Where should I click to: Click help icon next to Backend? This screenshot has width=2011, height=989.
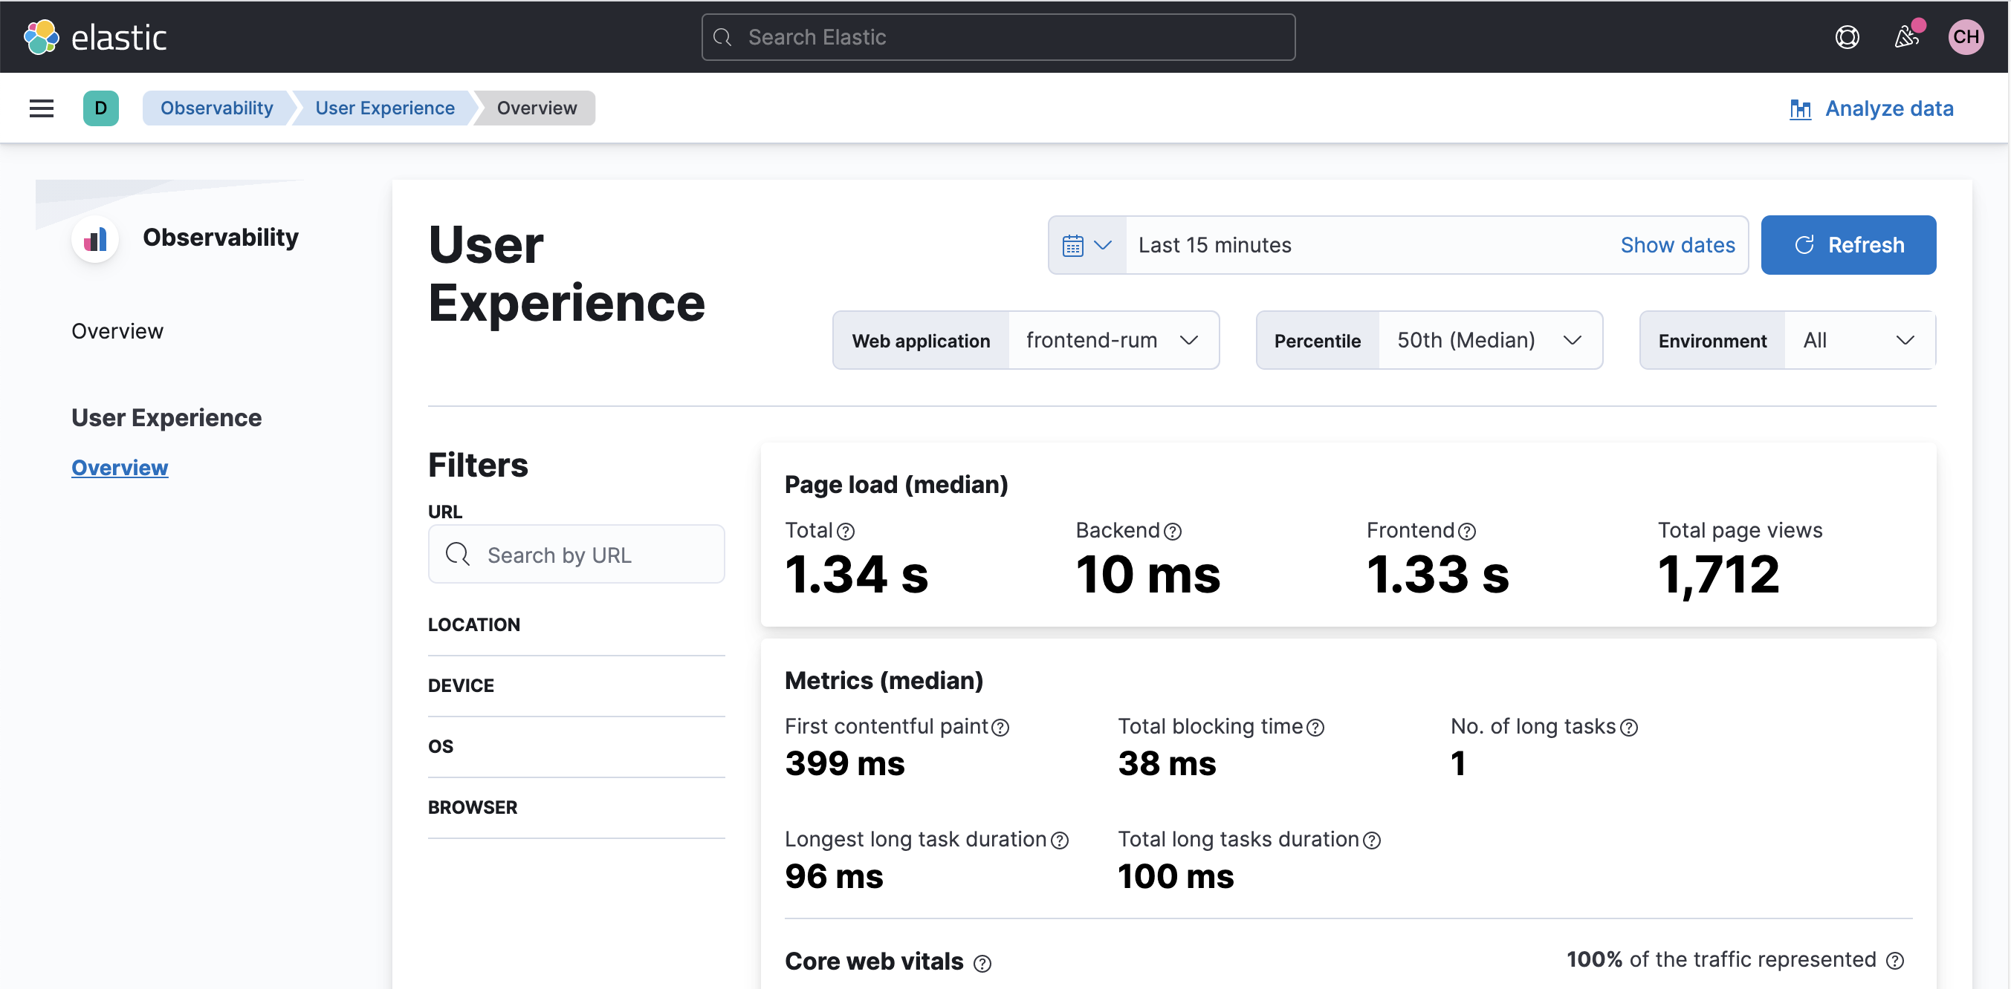coord(1173,532)
